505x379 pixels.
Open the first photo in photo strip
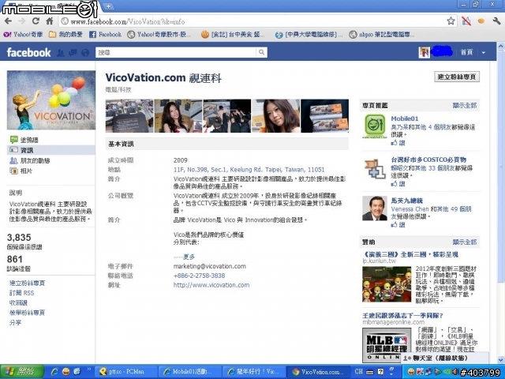click(129, 116)
